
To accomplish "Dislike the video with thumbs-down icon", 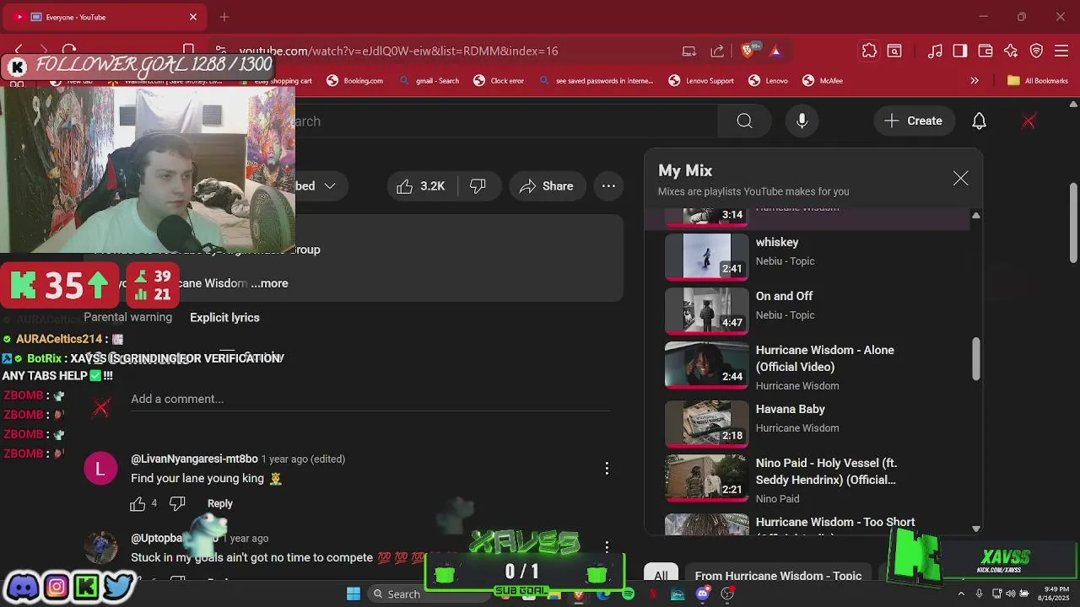I will 478,186.
